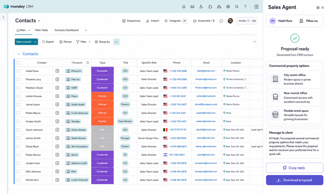
Task: Open the item card icon for Haidi More
Action: point(57,71)
